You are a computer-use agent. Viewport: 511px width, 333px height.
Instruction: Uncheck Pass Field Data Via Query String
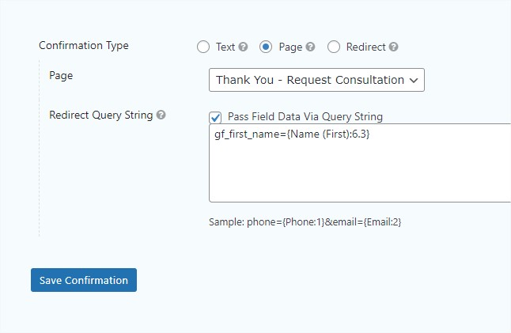click(215, 117)
